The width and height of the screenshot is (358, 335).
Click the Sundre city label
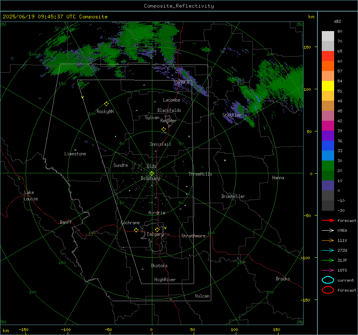pyautogui.click(x=121, y=165)
